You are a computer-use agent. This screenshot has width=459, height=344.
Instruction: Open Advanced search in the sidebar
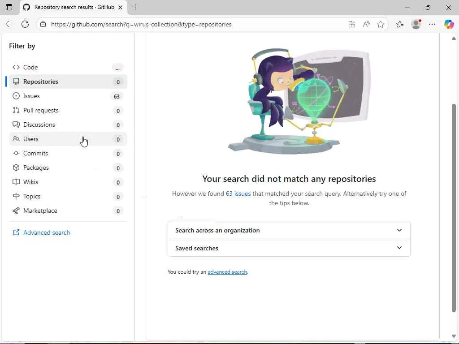pos(46,232)
